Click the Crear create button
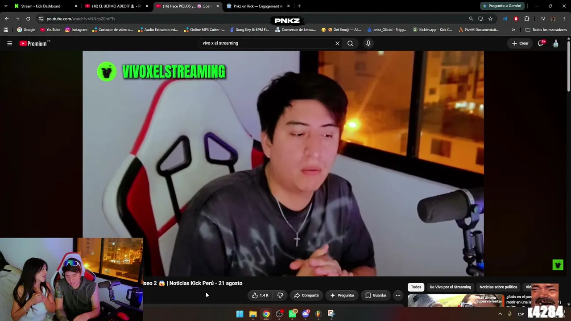The height and width of the screenshot is (321, 571). point(520,43)
